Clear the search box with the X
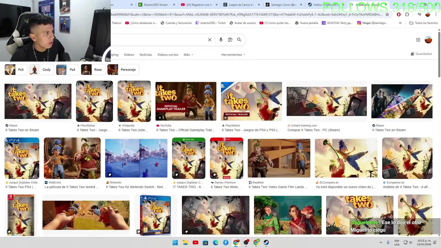This screenshot has width=441, height=248. [x=209, y=40]
